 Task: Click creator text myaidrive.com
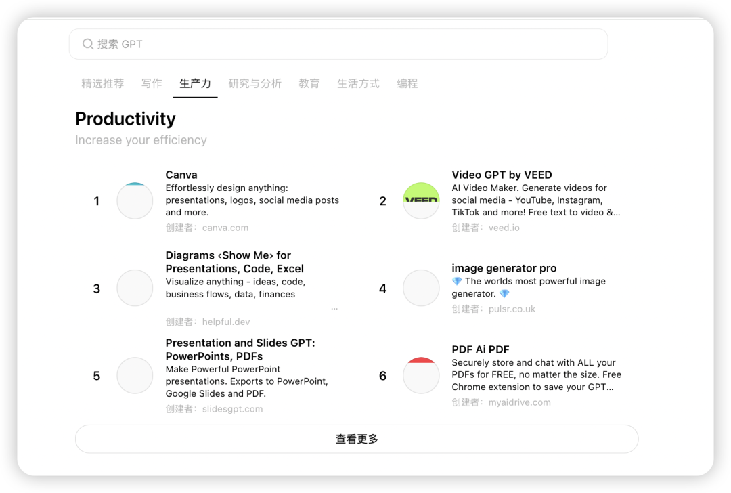519,402
